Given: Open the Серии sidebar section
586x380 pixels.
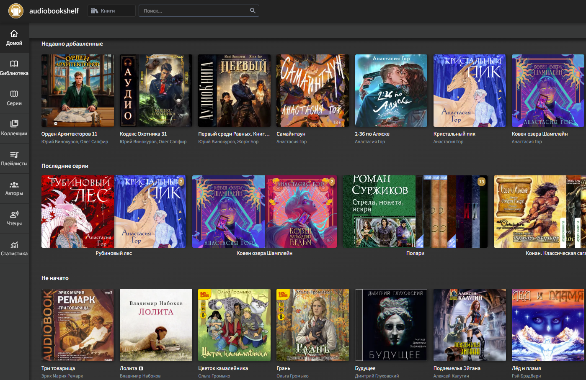Looking at the screenshot, I should [14, 98].
